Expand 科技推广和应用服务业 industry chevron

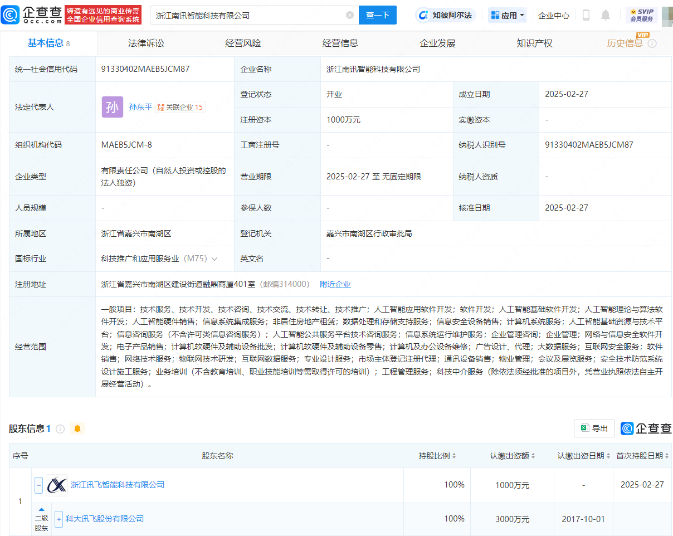pyautogui.click(x=214, y=259)
